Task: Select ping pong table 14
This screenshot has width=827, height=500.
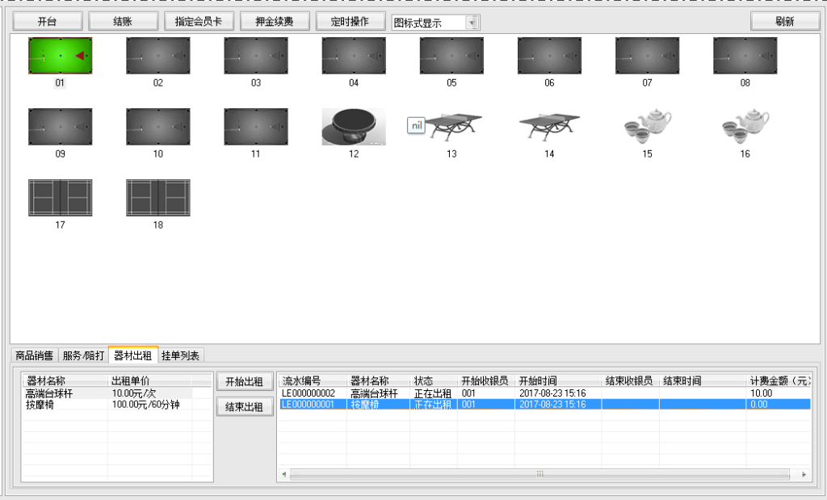Action: [549, 127]
